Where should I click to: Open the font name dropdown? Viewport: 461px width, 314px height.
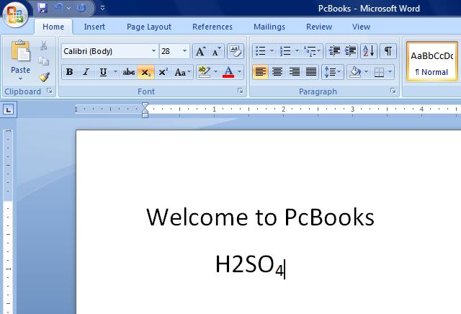point(153,51)
